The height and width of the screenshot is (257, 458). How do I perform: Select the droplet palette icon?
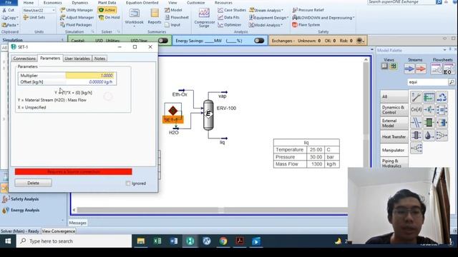tap(429, 136)
